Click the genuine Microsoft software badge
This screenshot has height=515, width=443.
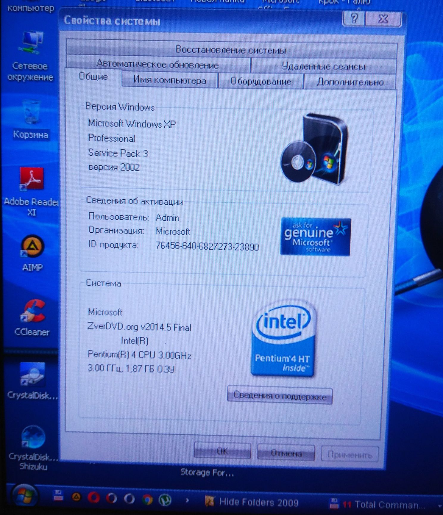click(316, 237)
